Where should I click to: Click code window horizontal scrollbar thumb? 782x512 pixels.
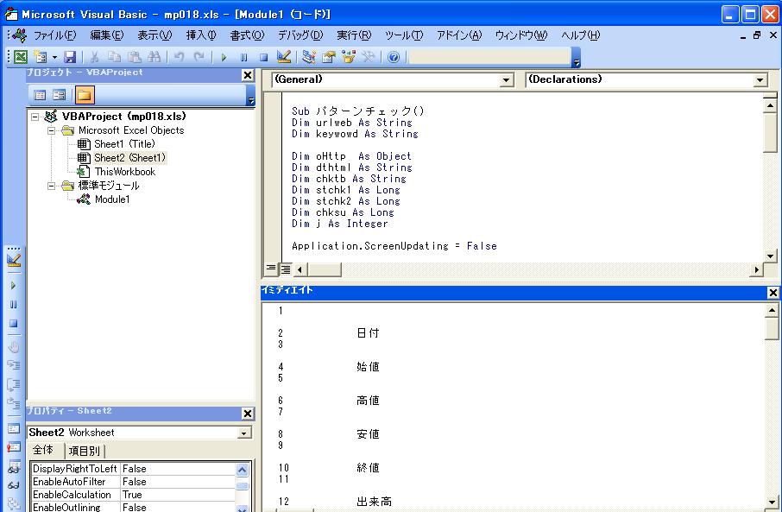click(324, 269)
